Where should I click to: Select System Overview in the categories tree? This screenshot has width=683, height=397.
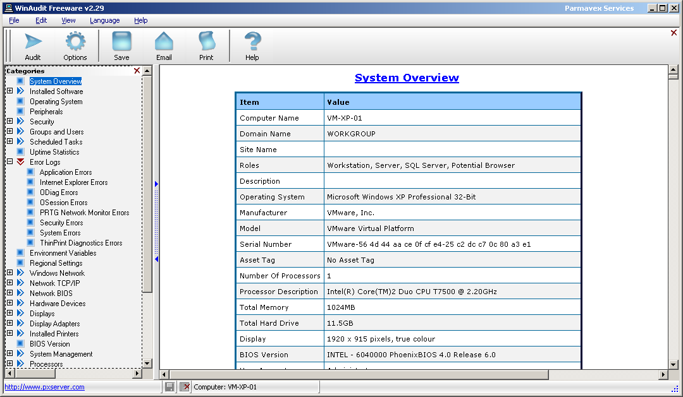(x=56, y=81)
